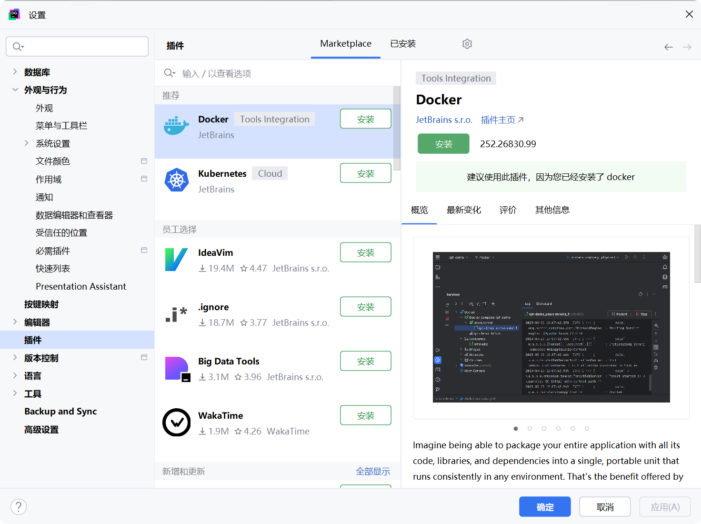This screenshot has height=524, width=701.
Task: Click the 全部显示 link
Action: tap(373, 471)
